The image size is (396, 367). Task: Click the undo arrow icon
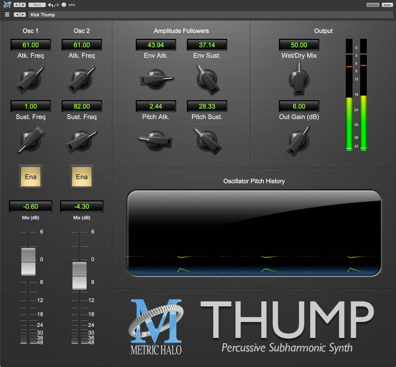[x=51, y=5]
